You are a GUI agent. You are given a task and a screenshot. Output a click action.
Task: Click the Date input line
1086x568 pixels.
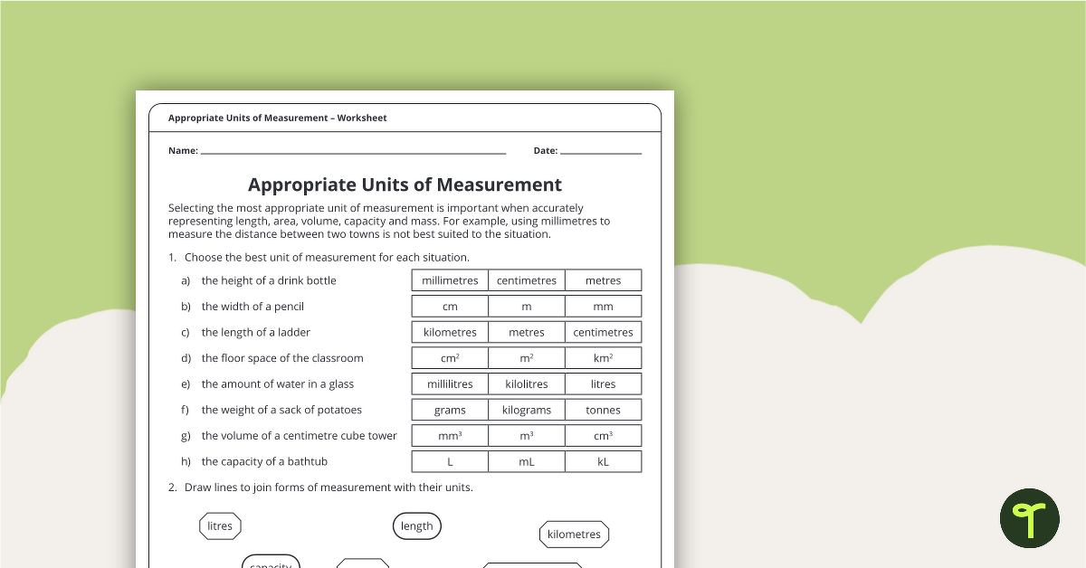601,152
